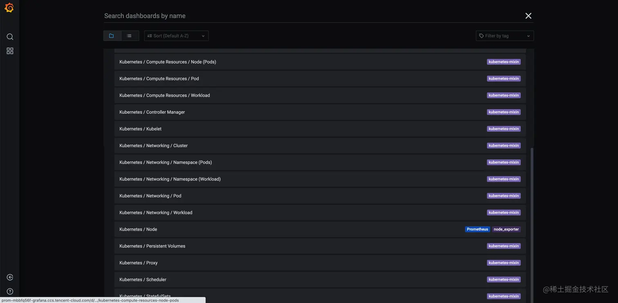Switch to folder view layout
The width and height of the screenshot is (618, 303).
112,36
